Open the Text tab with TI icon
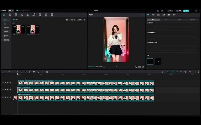 pyautogui.click(x=16, y=15)
